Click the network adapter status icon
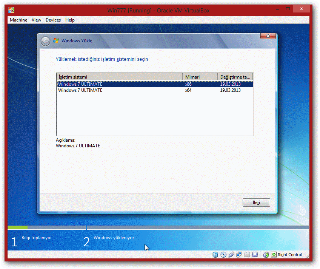The width and height of the screenshot is (320, 269). pyautogui.click(x=239, y=255)
